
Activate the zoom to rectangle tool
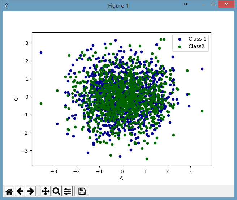click(56, 191)
